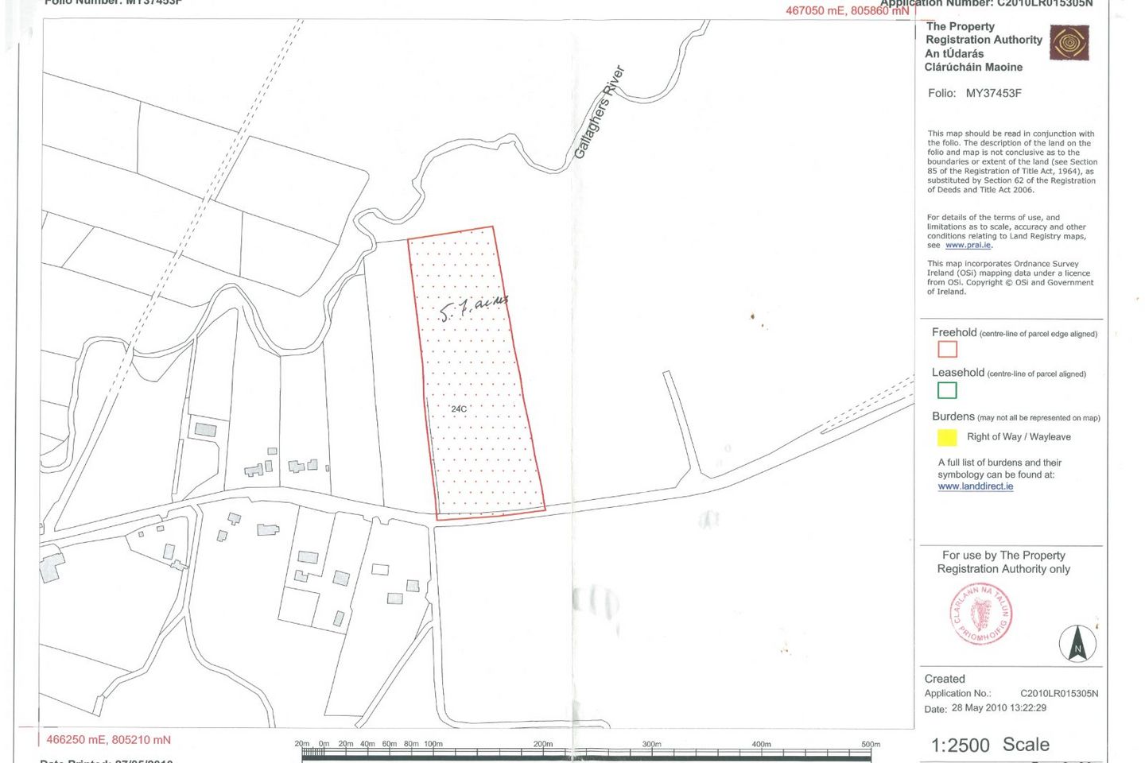Click the Property Registration Authority spiral logo
This screenshot has width=1145, height=763.
click(1069, 43)
